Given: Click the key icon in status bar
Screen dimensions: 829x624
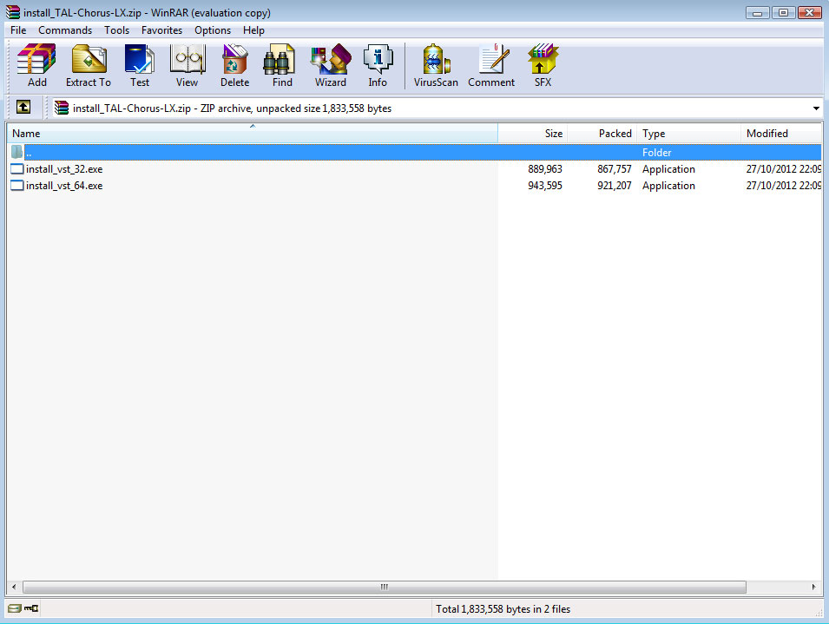Looking at the screenshot, I should click(31, 608).
